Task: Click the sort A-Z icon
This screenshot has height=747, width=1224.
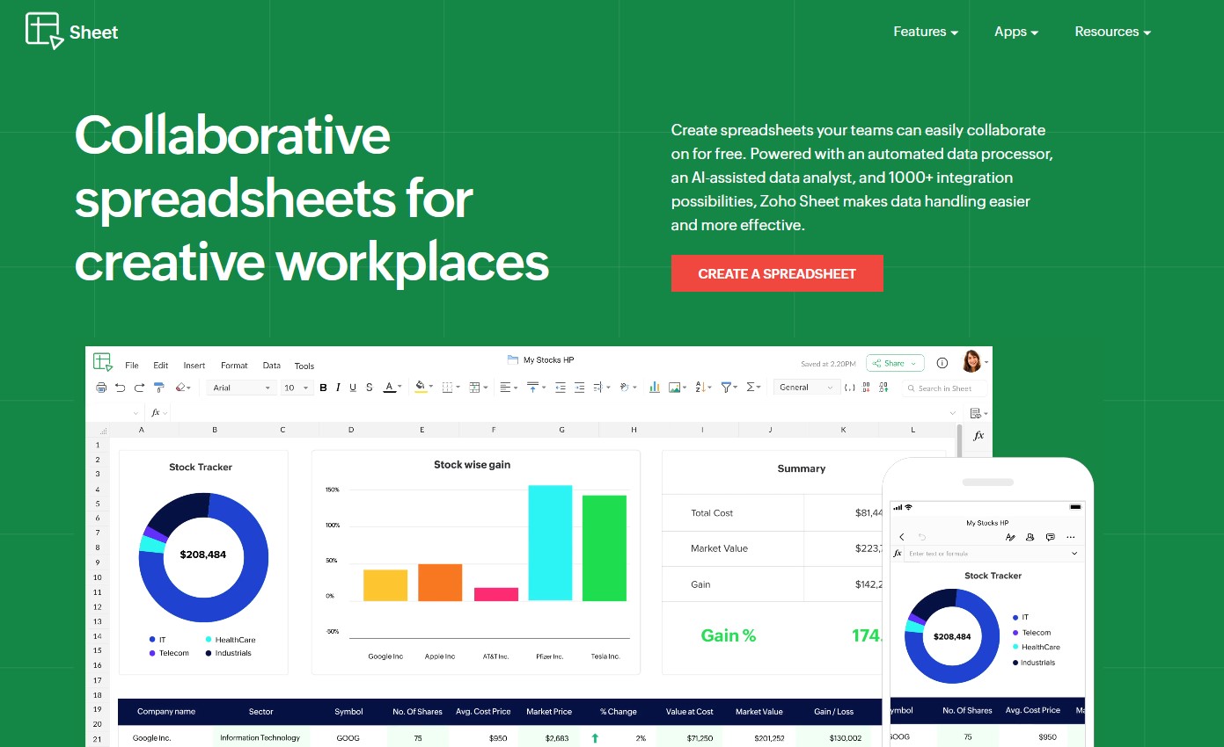Action: point(701,388)
